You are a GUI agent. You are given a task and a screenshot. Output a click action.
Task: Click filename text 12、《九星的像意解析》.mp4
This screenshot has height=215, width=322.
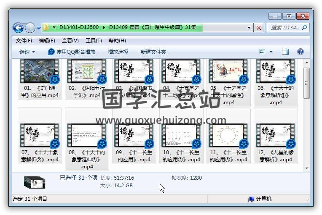point(276,156)
